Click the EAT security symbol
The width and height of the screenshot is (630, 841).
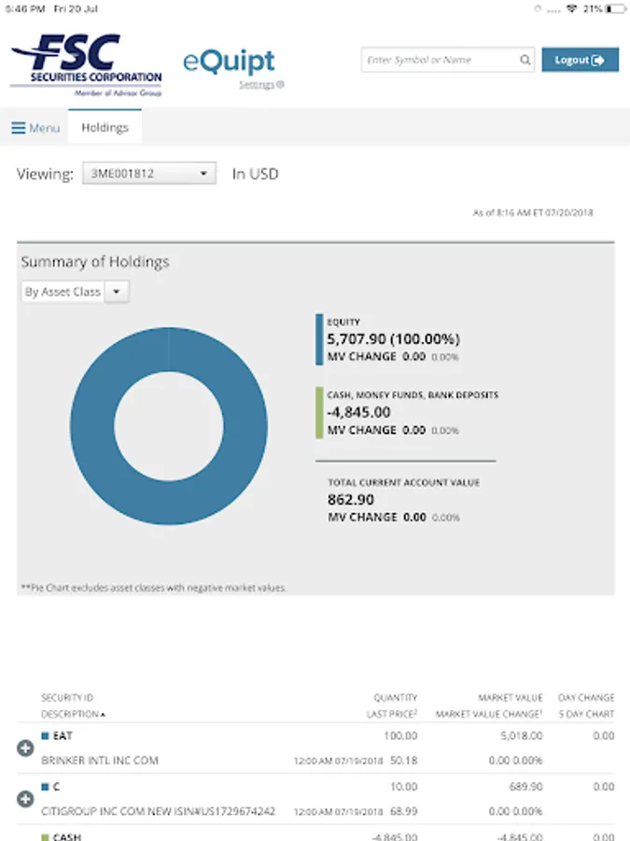[x=63, y=736]
